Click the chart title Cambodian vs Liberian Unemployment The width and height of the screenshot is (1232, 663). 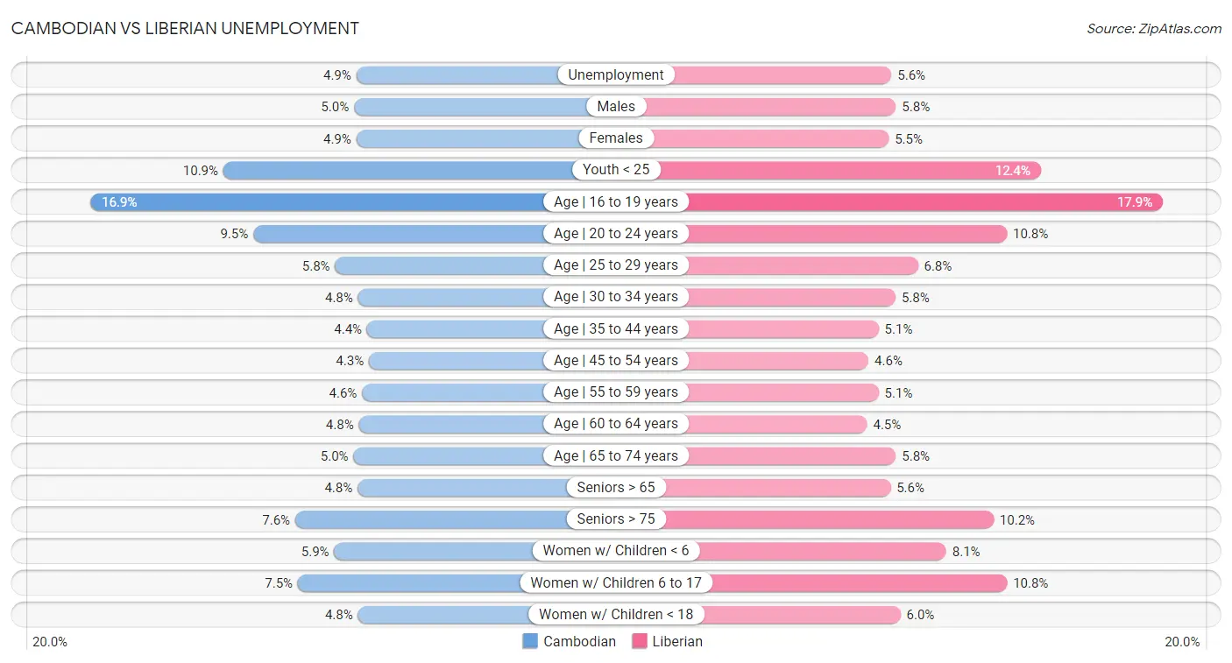[x=185, y=28]
